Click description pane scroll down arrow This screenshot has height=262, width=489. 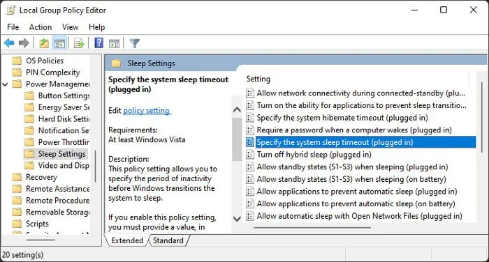(x=237, y=219)
